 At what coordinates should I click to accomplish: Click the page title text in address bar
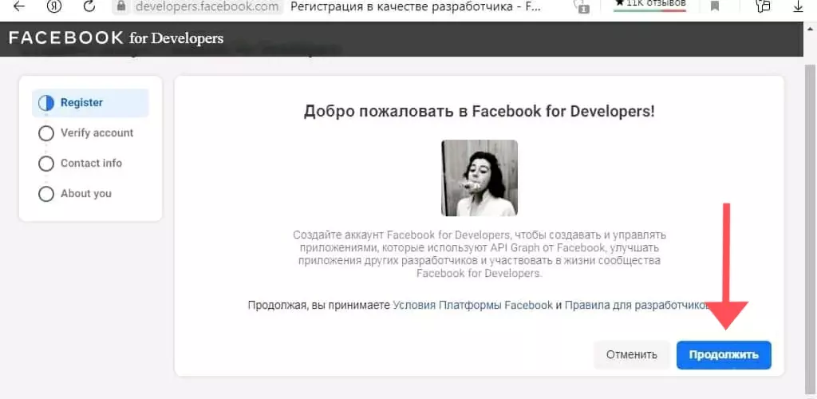click(415, 6)
